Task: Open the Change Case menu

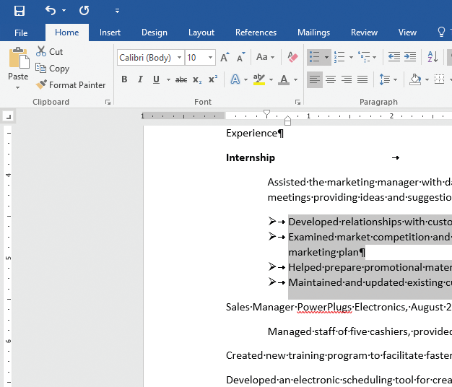Action: 265,57
